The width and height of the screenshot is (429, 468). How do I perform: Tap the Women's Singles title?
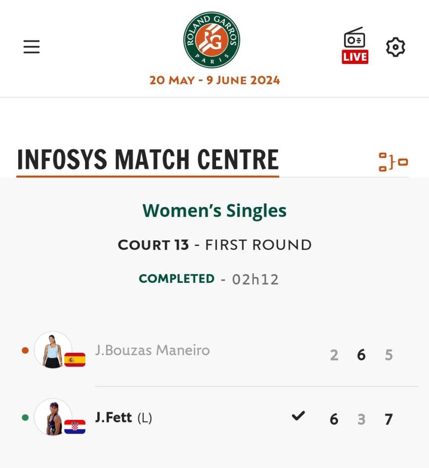(x=214, y=211)
